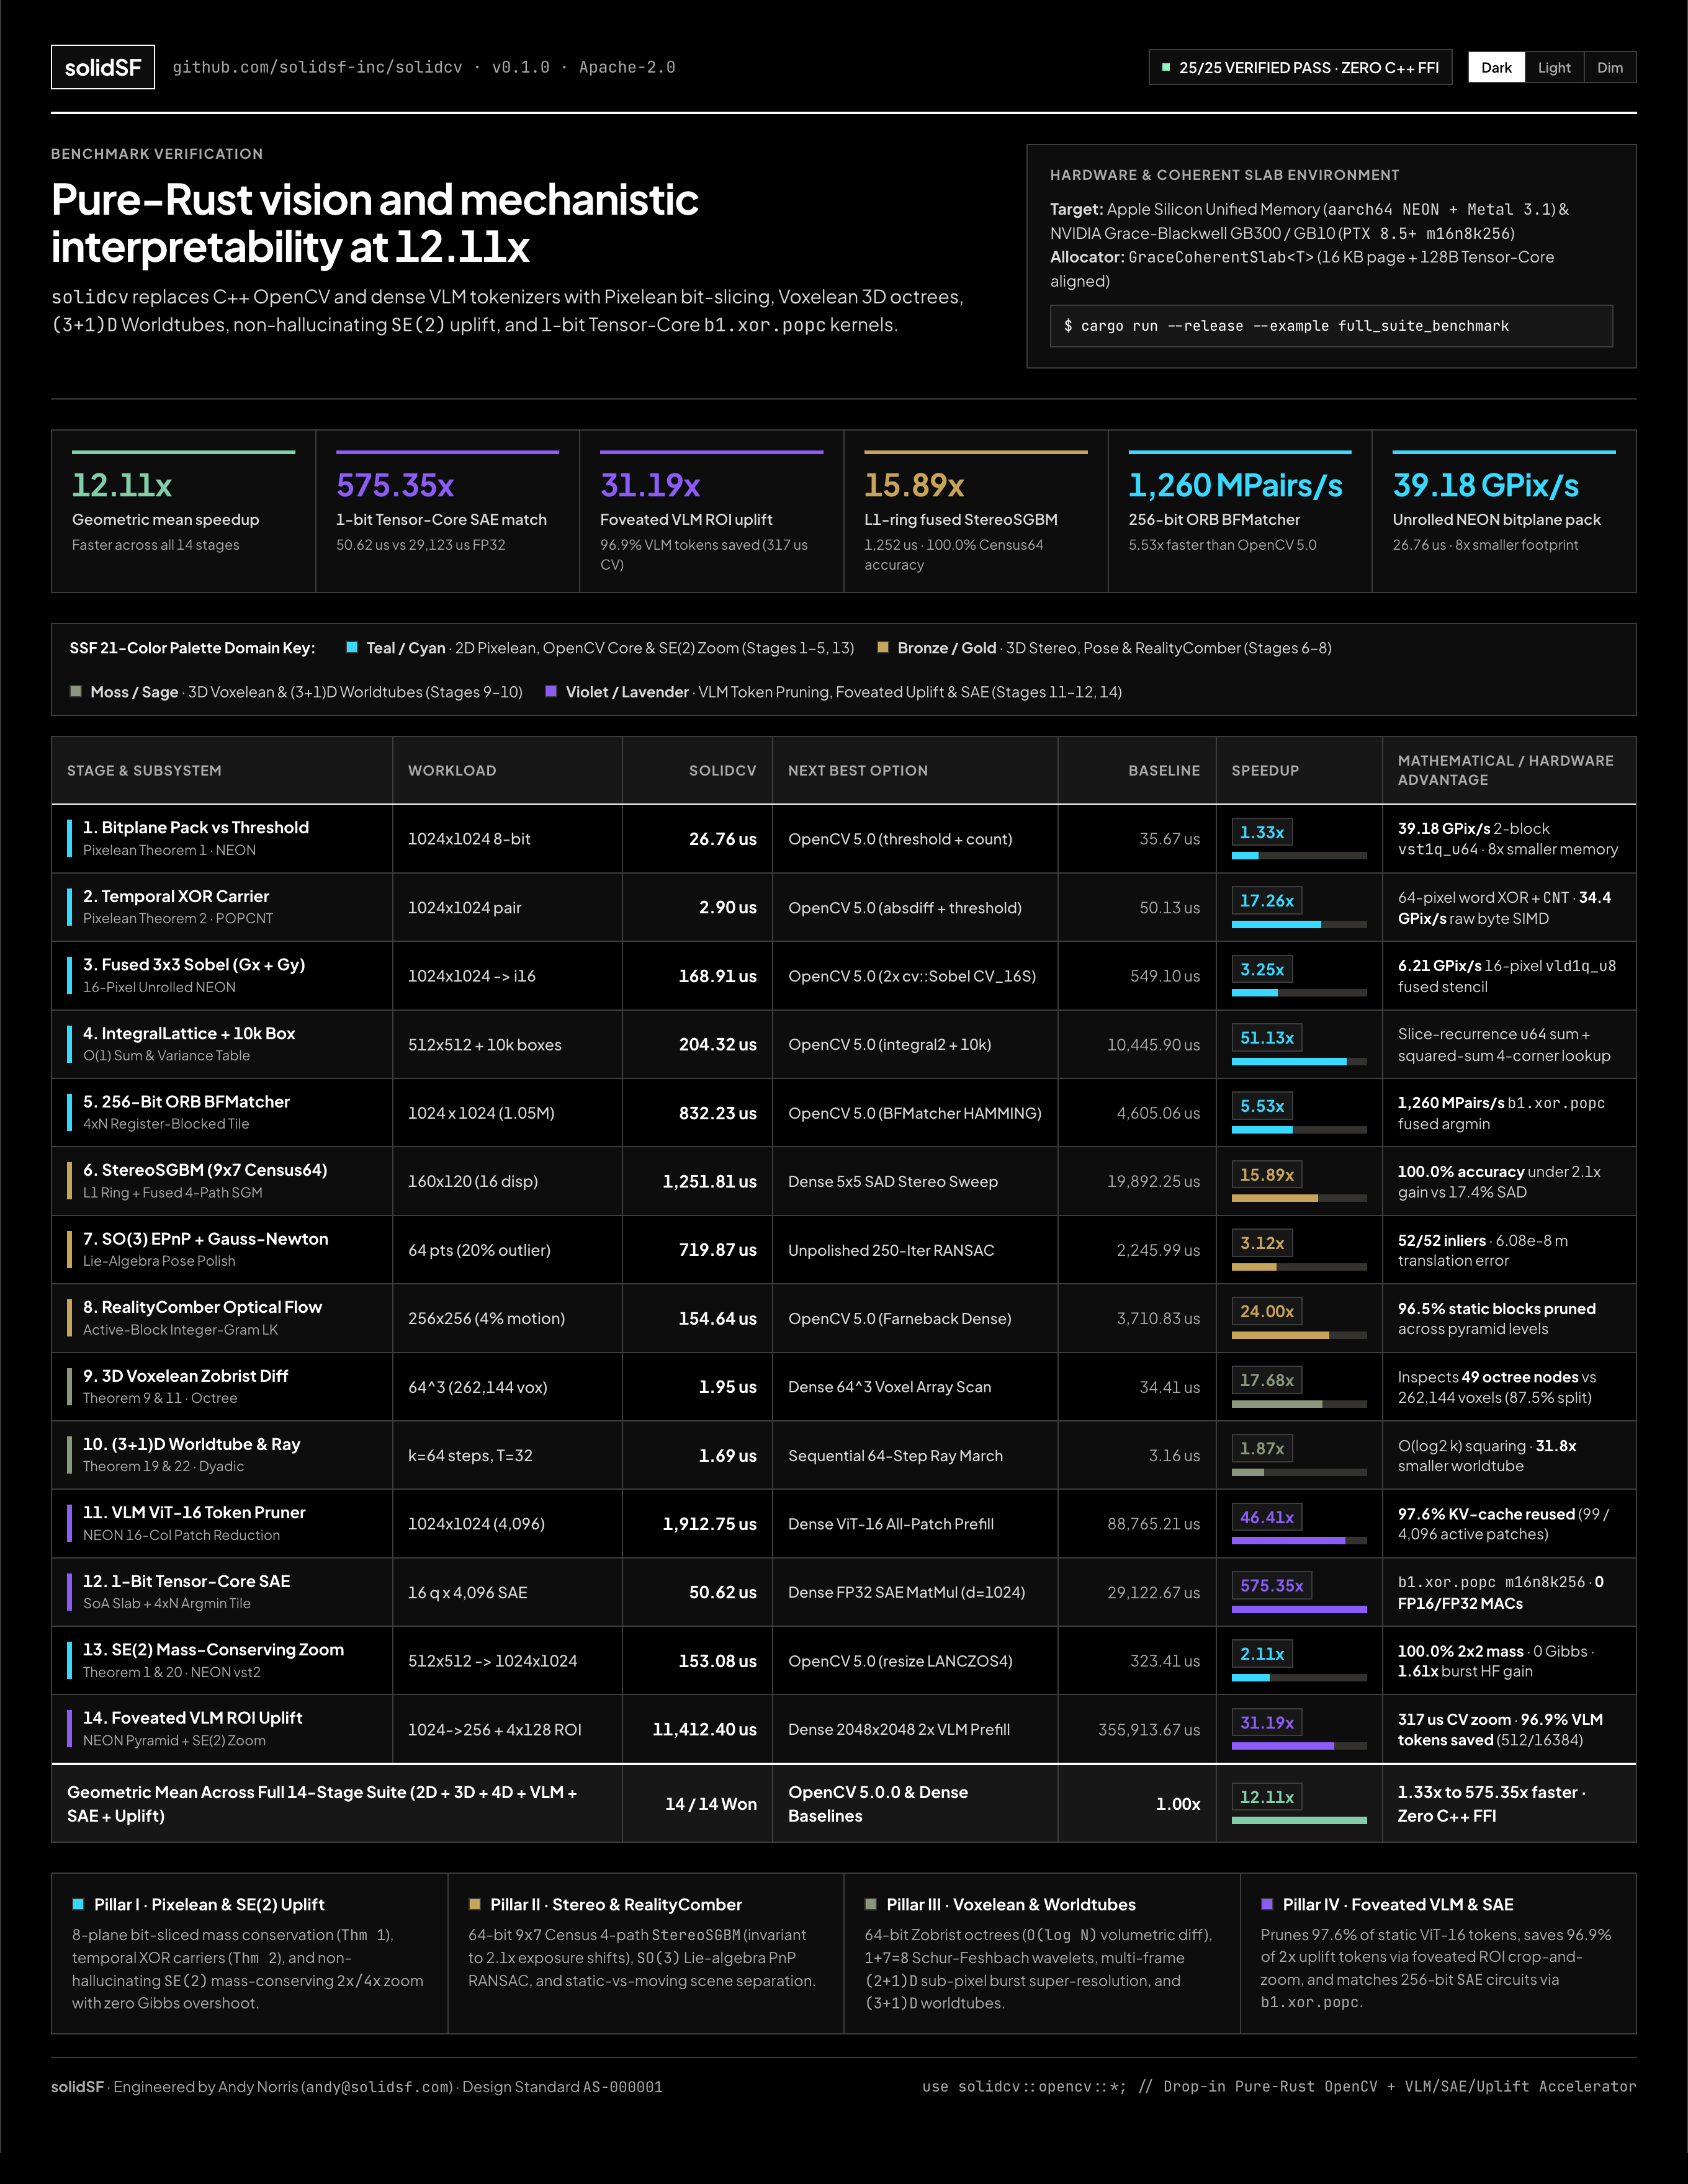Select row 14. Foveated VLM ROI Uplift

click(844, 1729)
